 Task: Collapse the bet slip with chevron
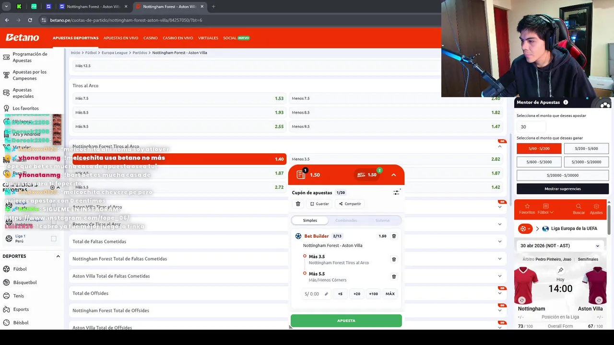point(393,175)
